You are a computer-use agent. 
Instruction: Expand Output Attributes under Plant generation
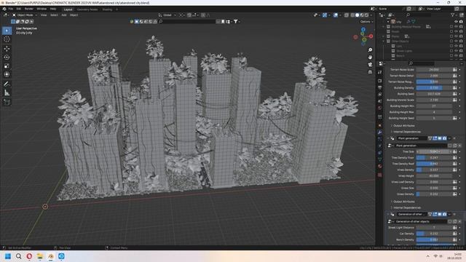(x=403, y=202)
